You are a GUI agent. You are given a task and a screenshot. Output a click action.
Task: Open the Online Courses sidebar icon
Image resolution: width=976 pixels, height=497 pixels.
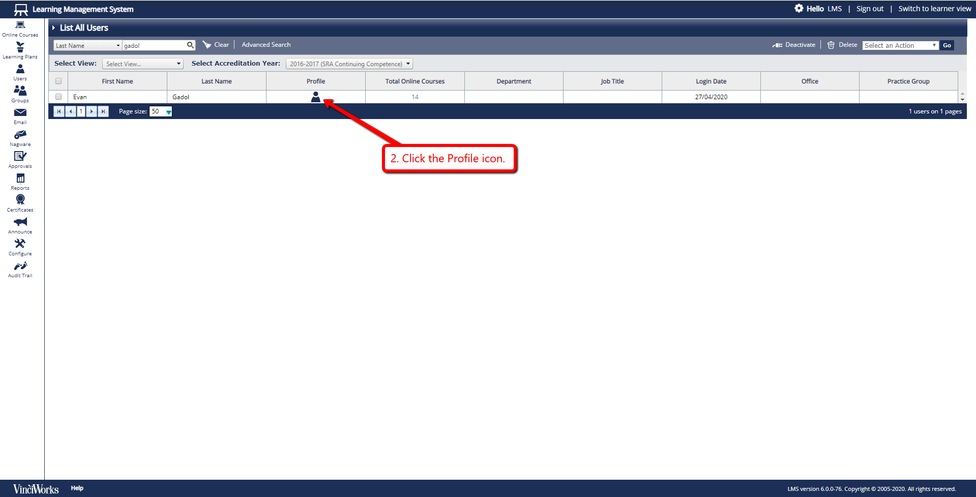[20, 25]
